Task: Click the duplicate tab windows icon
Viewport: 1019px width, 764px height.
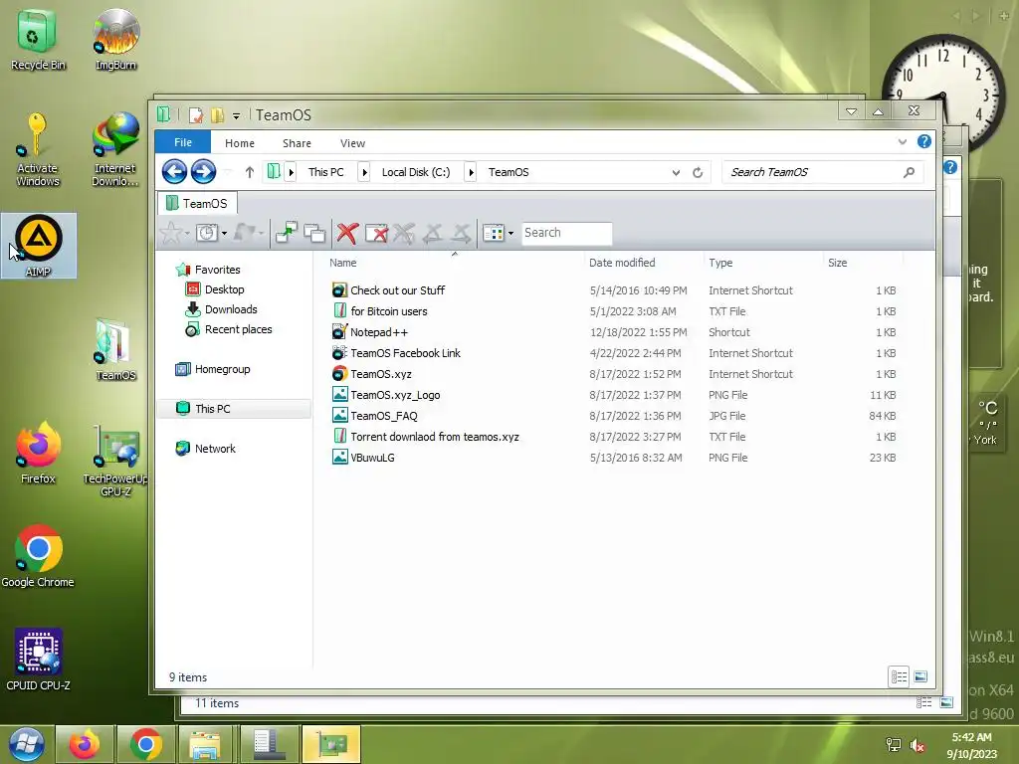Action: (314, 233)
